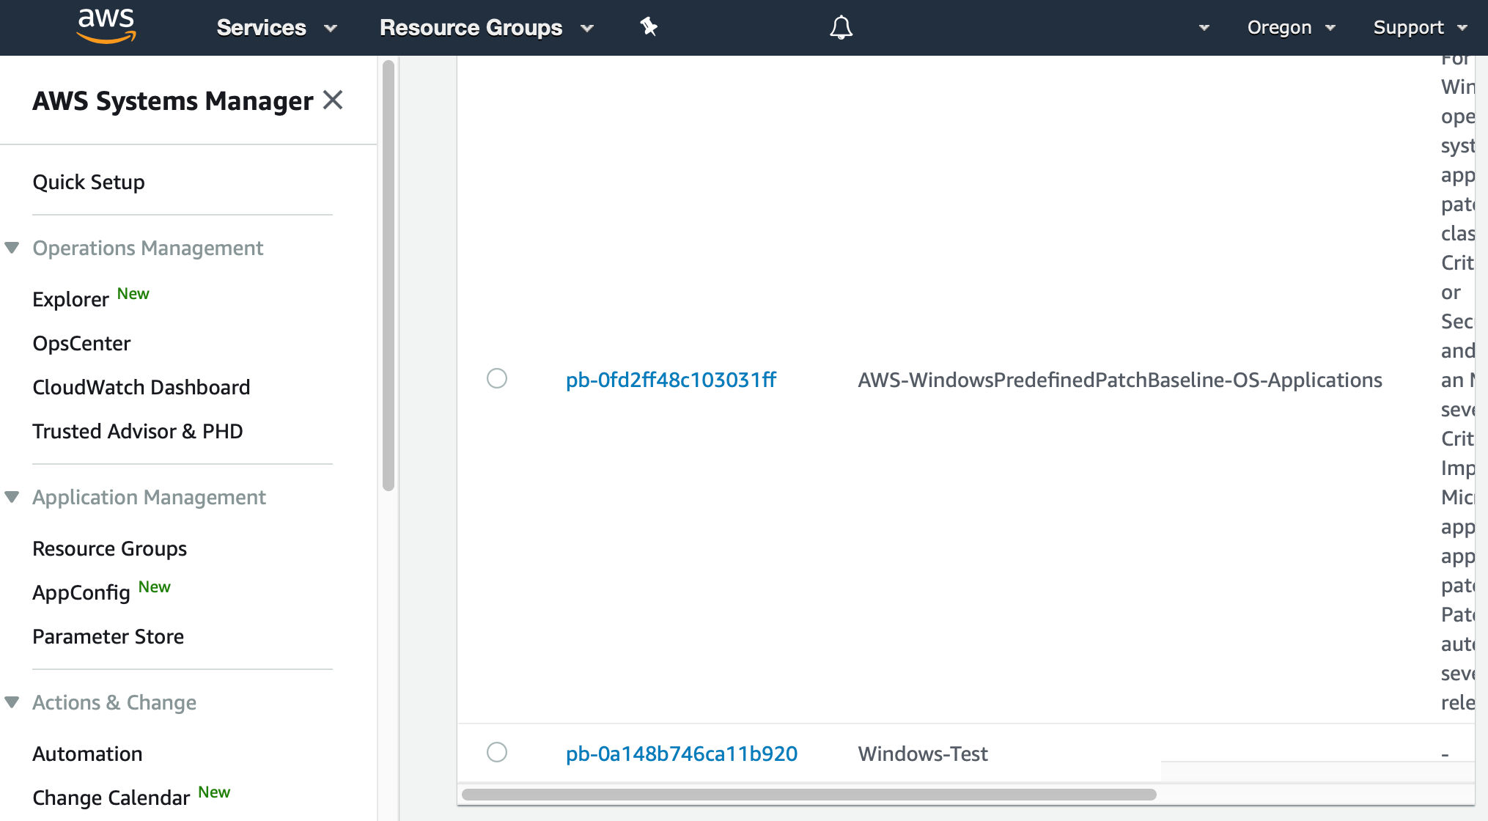
Task: Open the account dropdown caret
Action: (1204, 27)
